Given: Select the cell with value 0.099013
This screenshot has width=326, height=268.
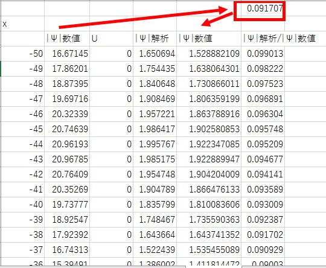Looking at the screenshot, I should tap(263, 54).
